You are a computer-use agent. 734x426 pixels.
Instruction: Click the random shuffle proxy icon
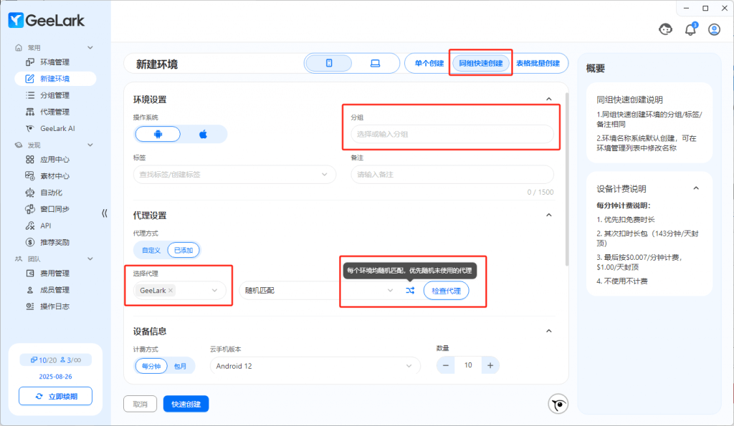(x=410, y=291)
